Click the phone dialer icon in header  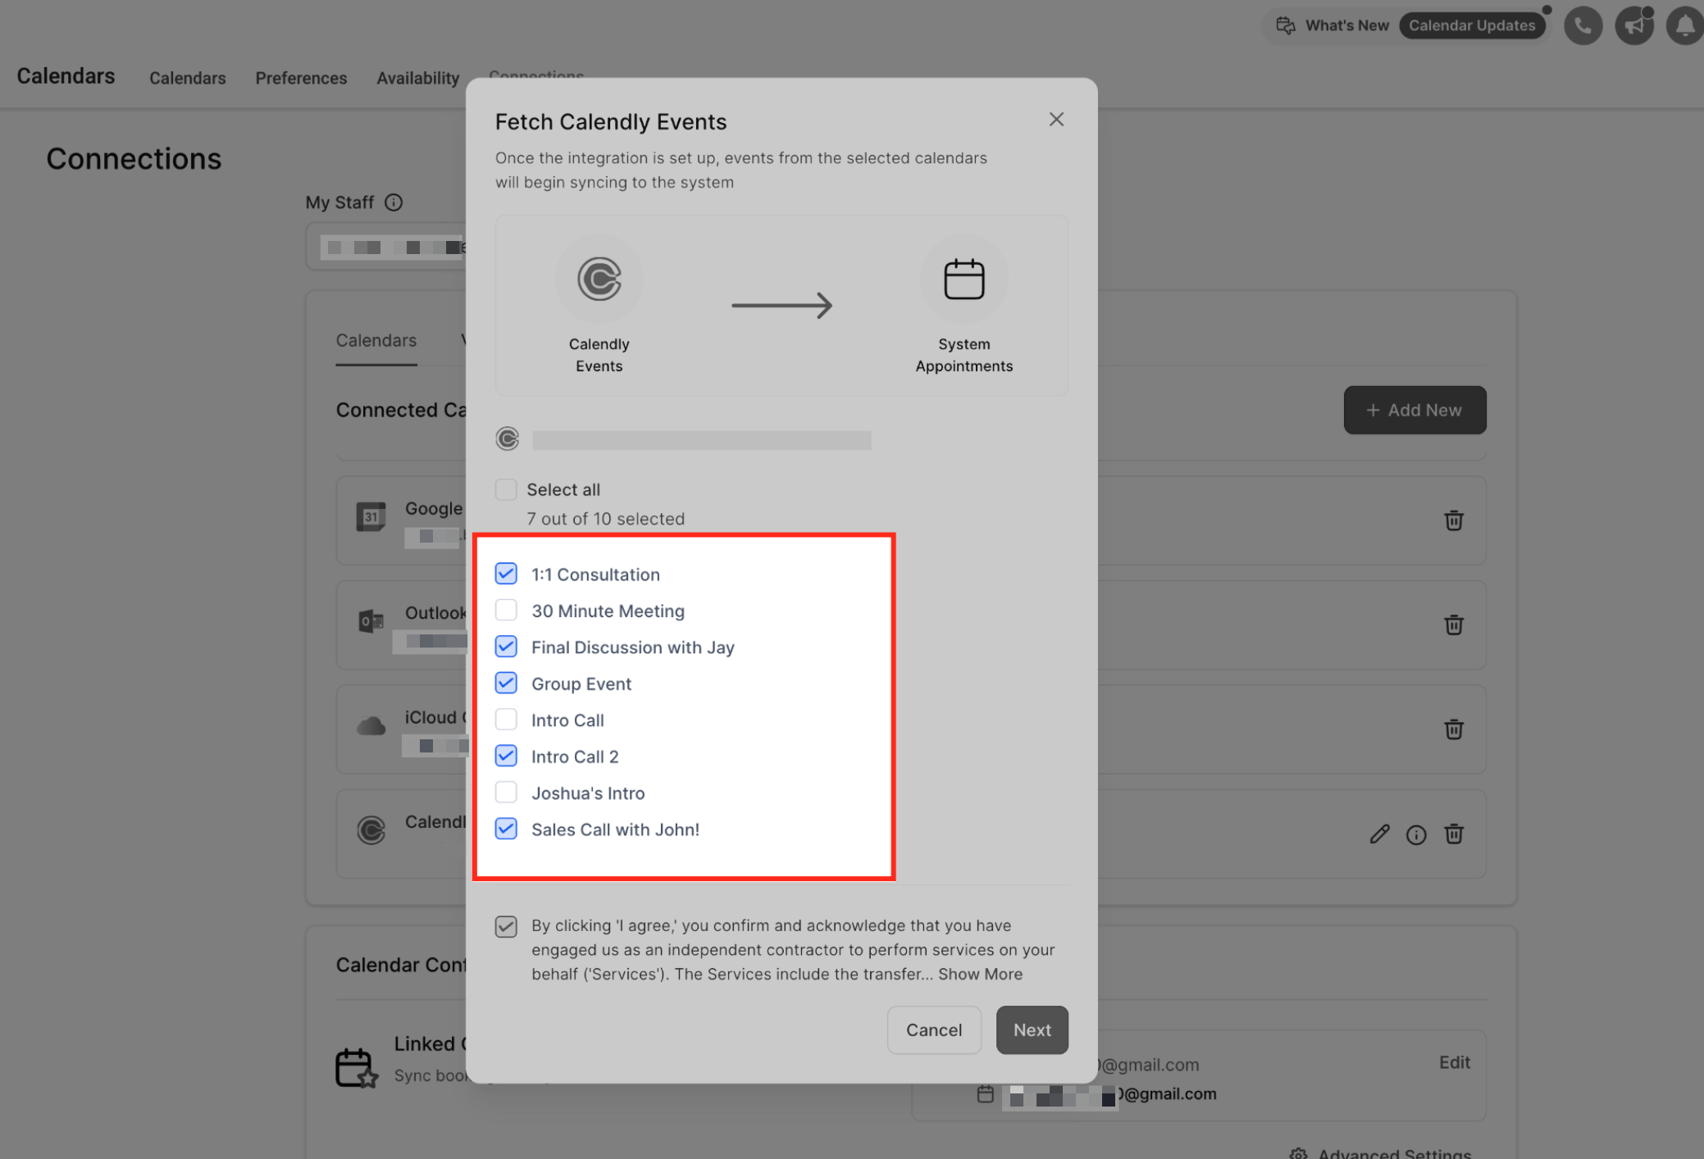pyautogui.click(x=1583, y=26)
